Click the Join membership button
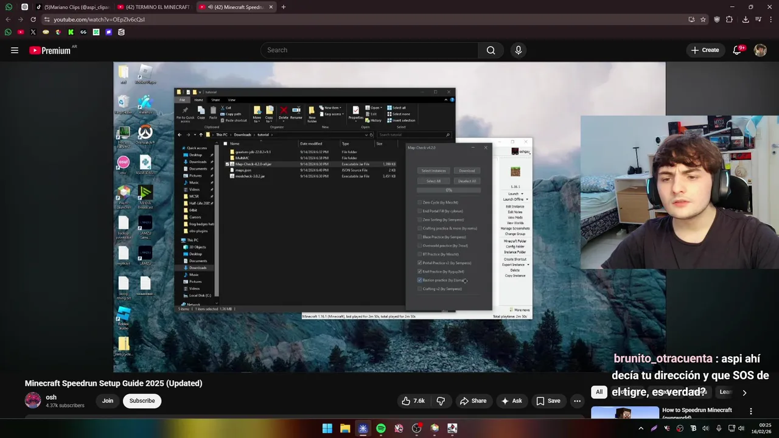Viewport: 779px width, 438px height. (x=108, y=401)
